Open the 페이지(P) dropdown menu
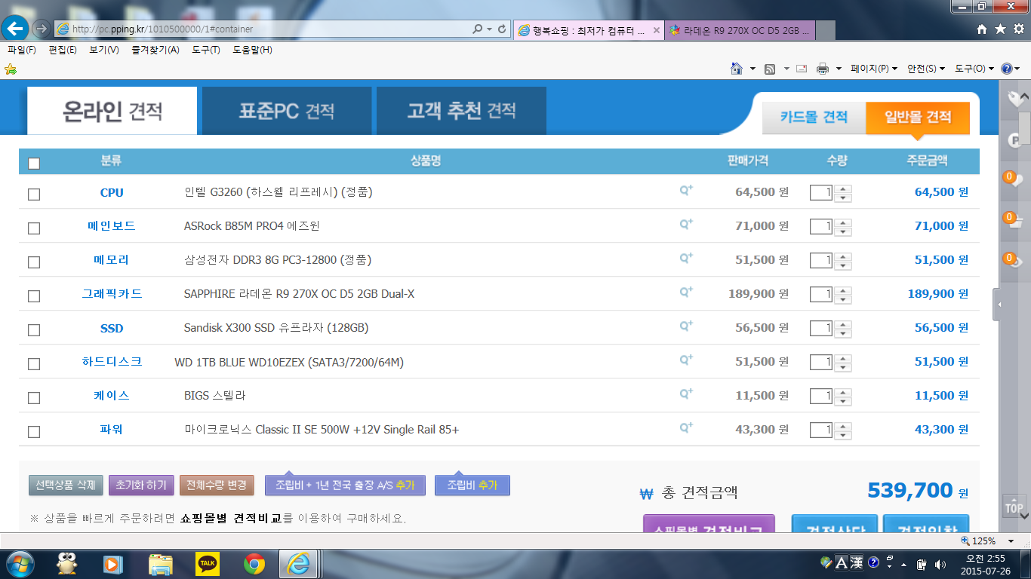The width and height of the screenshot is (1031, 579). (873, 69)
